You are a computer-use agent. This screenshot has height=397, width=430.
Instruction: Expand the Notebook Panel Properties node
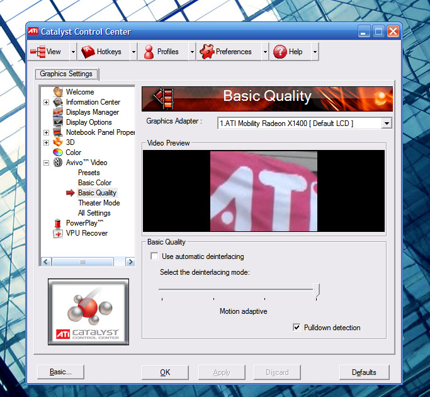[x=47, y=132]
